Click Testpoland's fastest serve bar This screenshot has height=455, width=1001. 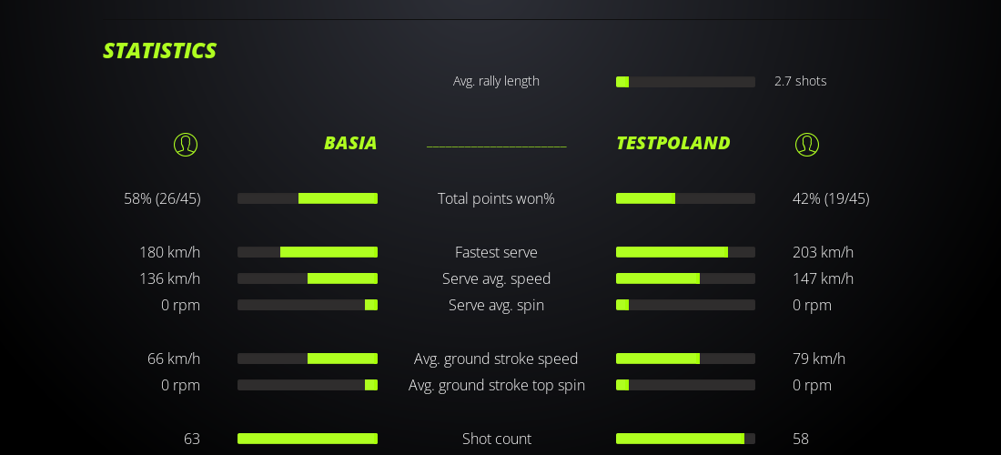point(685,252)
